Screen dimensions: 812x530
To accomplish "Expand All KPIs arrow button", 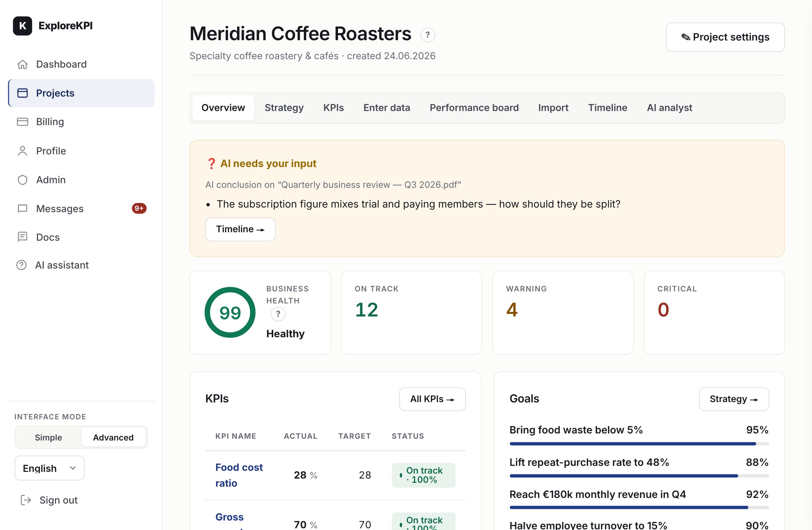I will 432,399.
